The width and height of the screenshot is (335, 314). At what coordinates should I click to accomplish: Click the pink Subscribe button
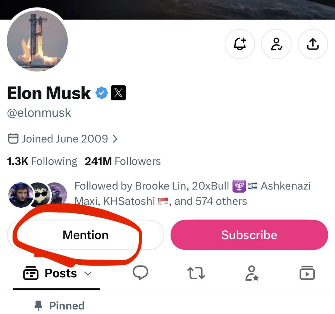tap(249, 235)
